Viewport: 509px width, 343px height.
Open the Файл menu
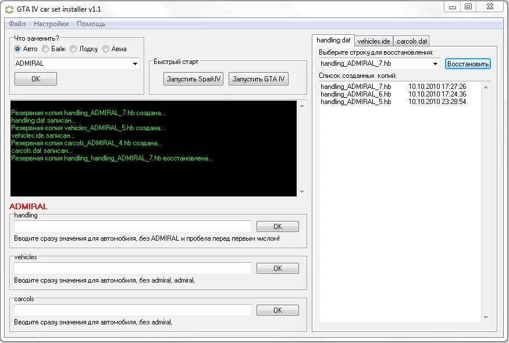[x=17, y=24]
